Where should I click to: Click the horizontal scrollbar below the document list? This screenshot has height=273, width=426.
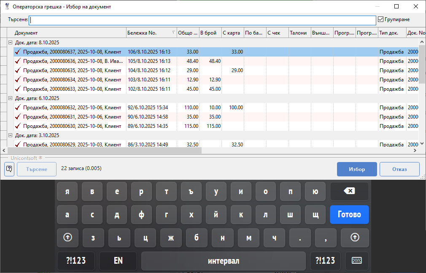[105, 150]
